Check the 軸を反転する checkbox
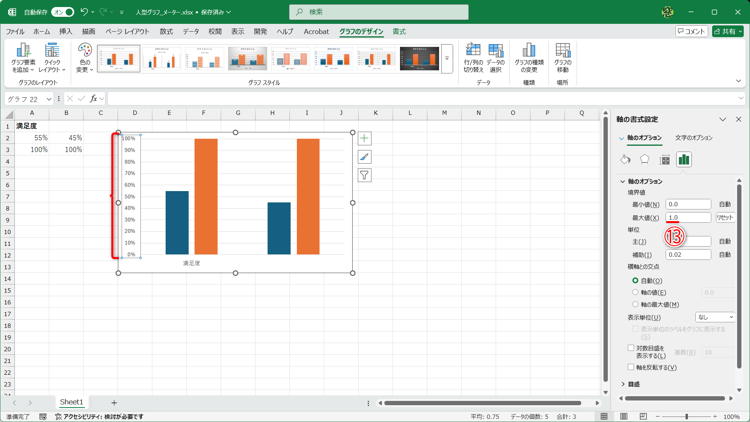The image size is (750, 422). 630,367
